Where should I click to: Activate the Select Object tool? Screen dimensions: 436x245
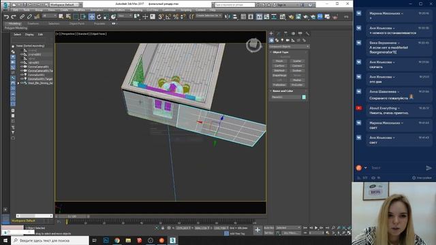(x=61, y=16)
